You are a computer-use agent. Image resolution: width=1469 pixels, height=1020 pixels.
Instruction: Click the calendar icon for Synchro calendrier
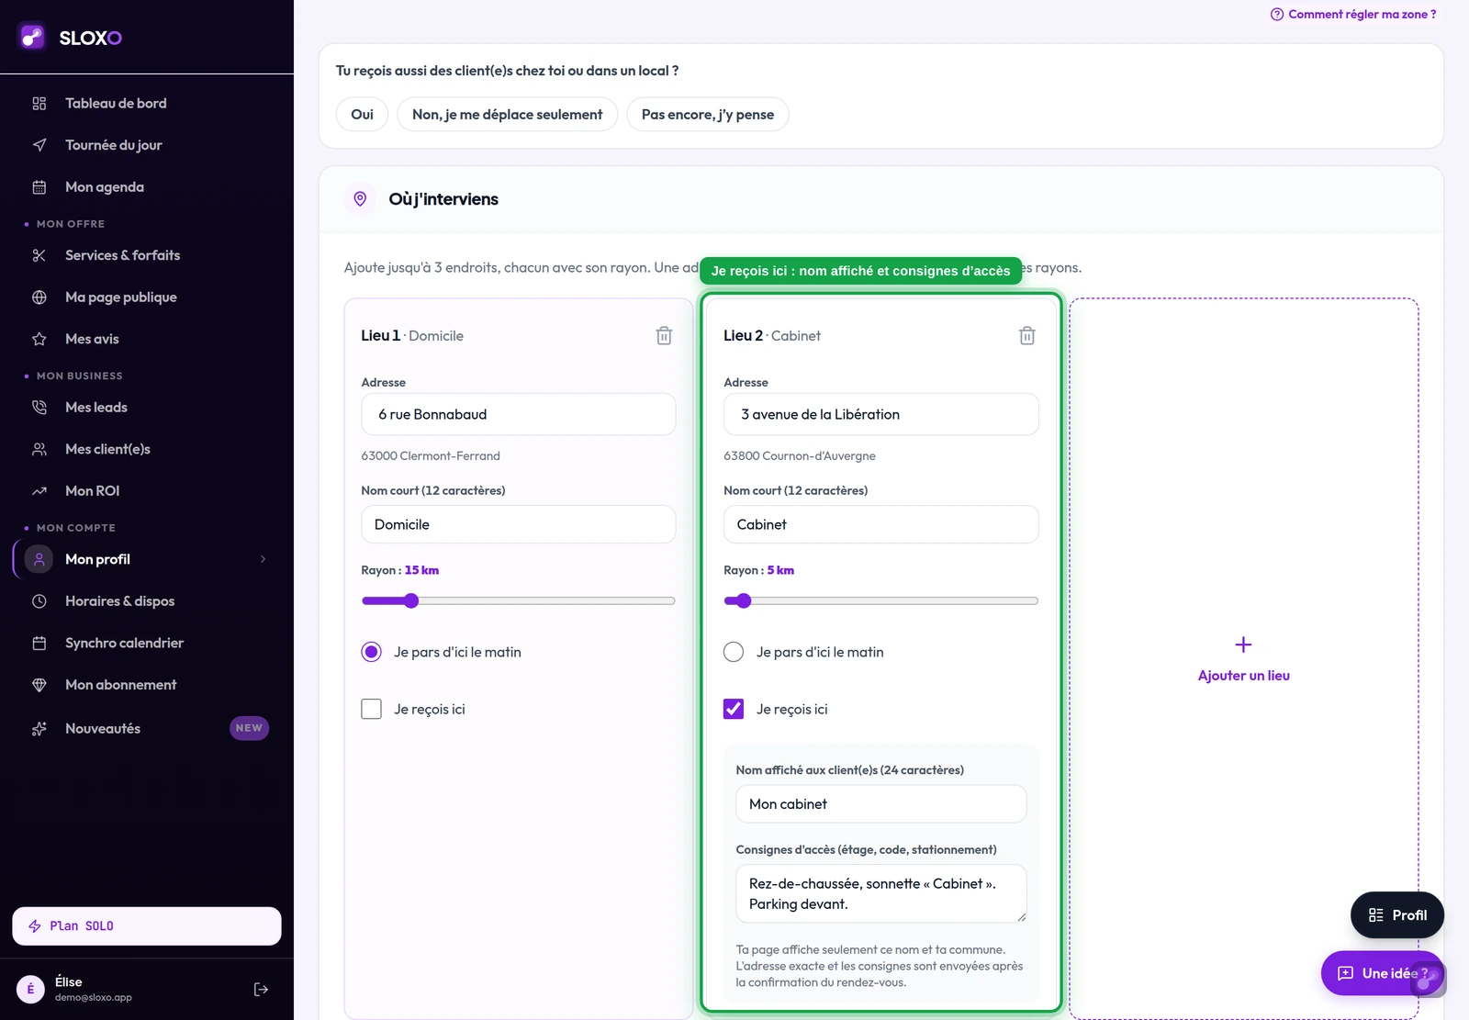coord(39,643)
